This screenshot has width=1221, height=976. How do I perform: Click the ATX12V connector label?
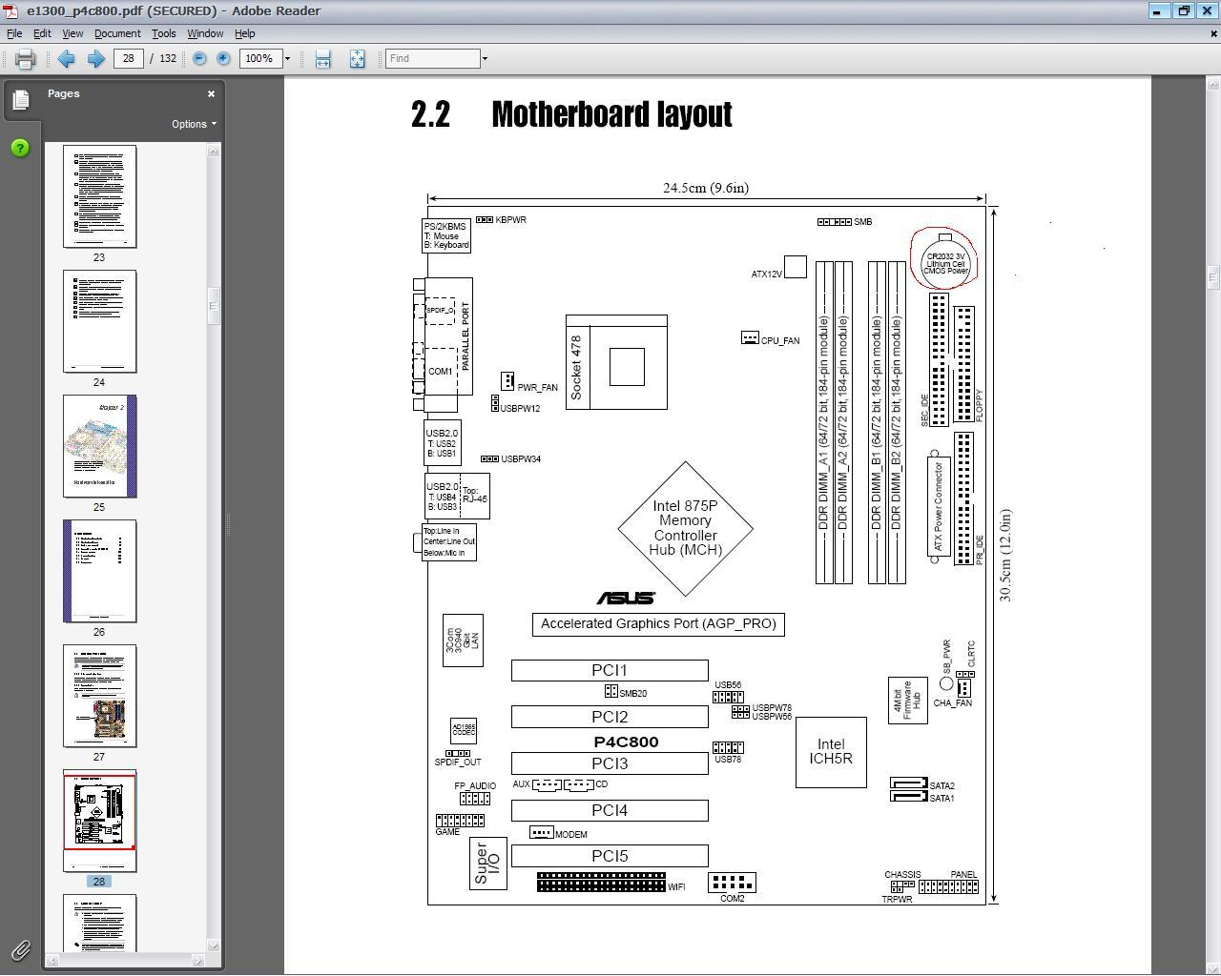coord(766,274)
